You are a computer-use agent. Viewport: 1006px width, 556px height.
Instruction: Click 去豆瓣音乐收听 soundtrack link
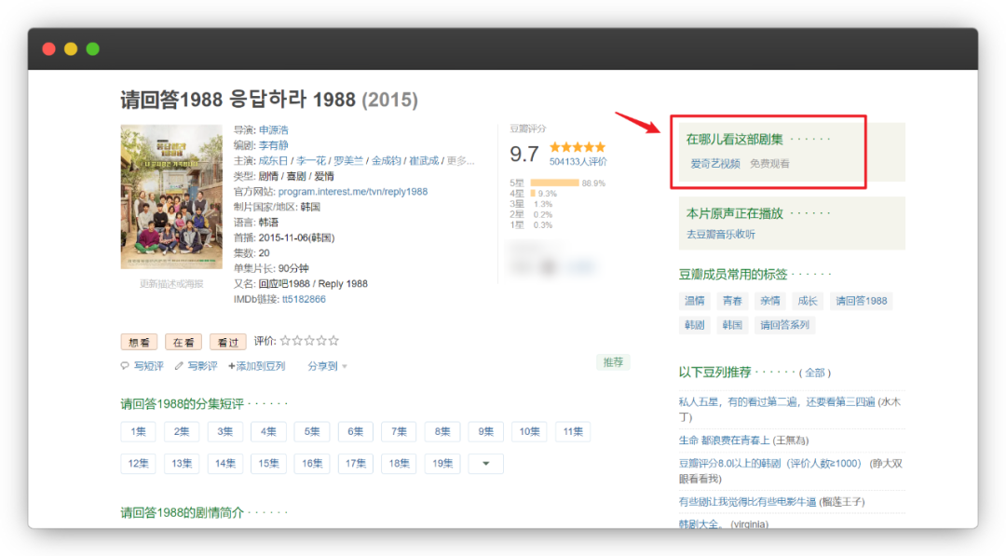[x=720, y=234]
